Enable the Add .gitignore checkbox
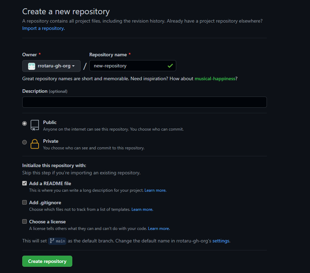This screenshot has height=273, width=310. (25, 202)
